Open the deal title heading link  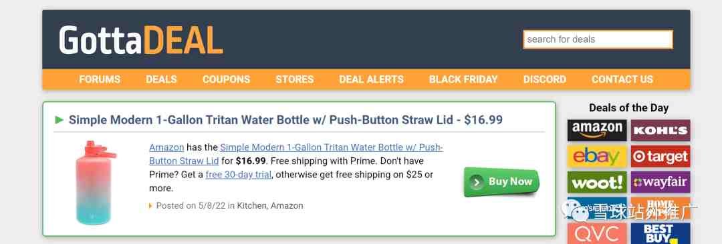tap(285, 120)
